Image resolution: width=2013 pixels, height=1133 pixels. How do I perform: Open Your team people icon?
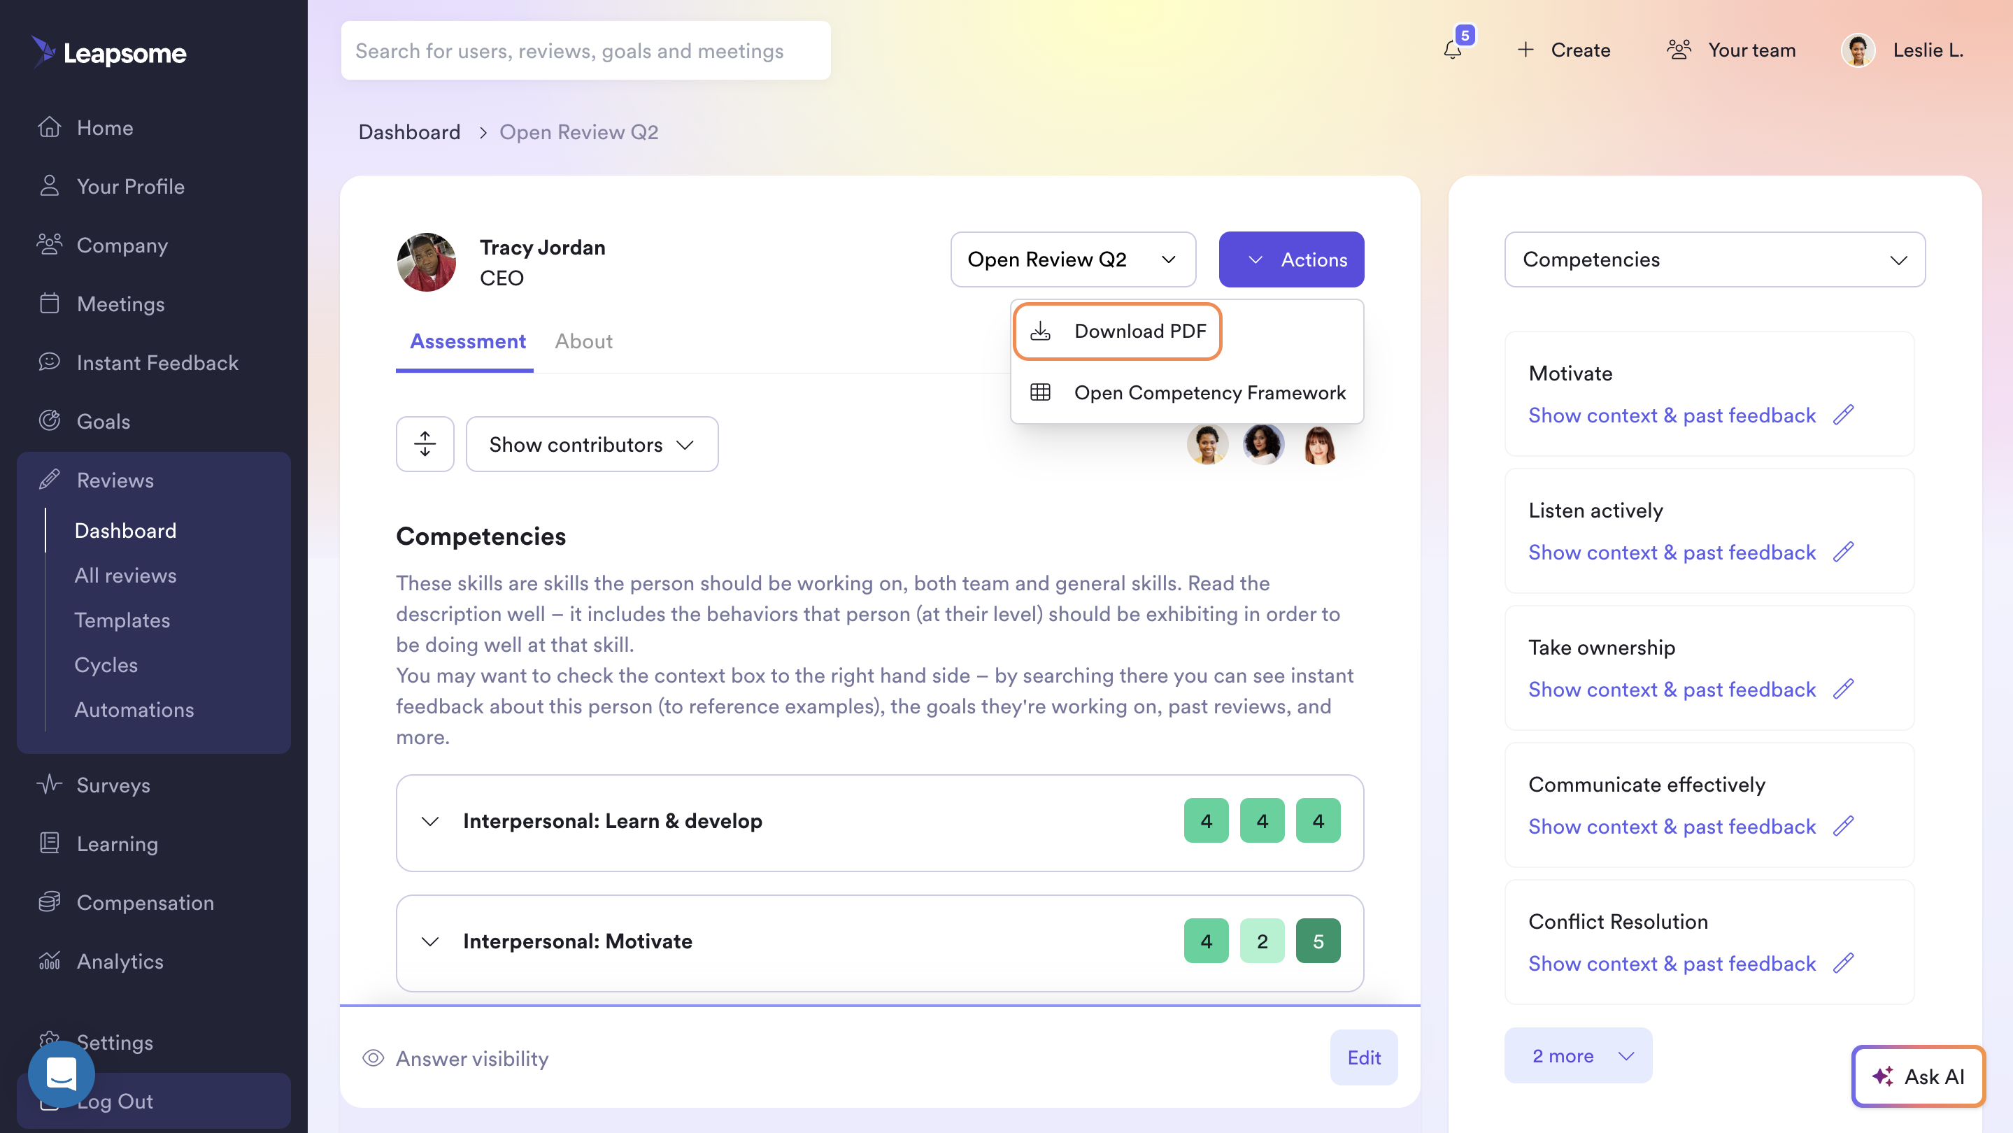(1679, 50)
